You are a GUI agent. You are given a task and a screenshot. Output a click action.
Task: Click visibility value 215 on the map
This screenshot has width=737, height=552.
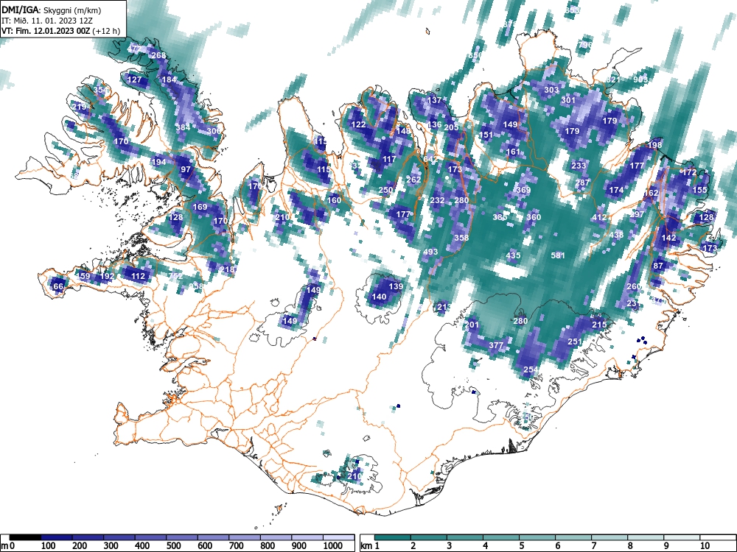(599, 325)
